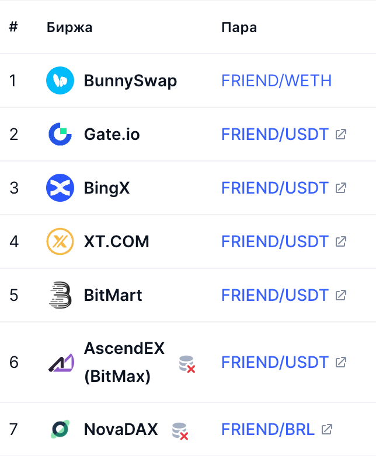The width and height of the screenshot is (376, 456).
Task: Click the NovaDAX exchange name
Action: [x=121, y=430]
